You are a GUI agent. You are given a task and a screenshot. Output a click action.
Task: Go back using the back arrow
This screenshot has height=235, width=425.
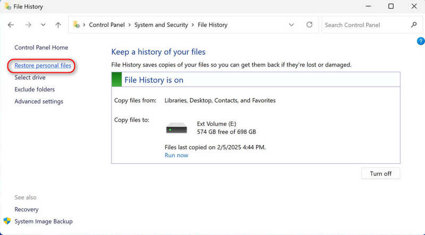point(11,25)
